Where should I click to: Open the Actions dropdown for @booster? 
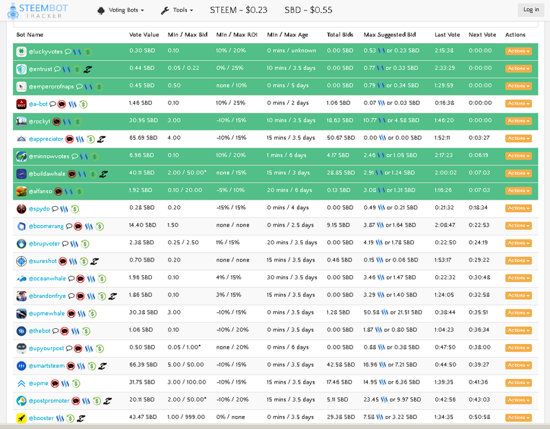(518, 417)
